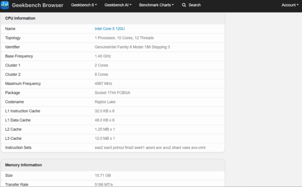Viewport: 302px width, 187px height.
Task: Click the 'Codename' row label
Action: click(x=14, y=102)
